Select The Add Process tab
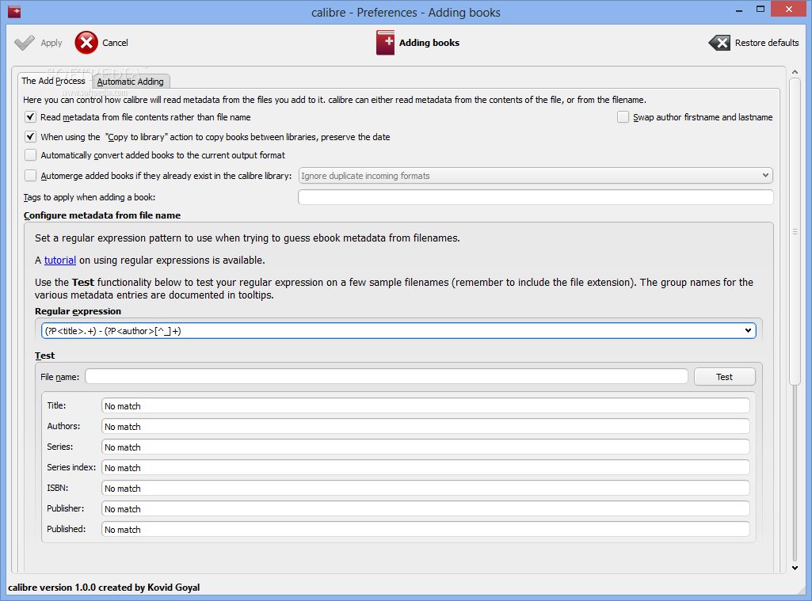This screenshot has width=812, height=601. click(53, 81)
